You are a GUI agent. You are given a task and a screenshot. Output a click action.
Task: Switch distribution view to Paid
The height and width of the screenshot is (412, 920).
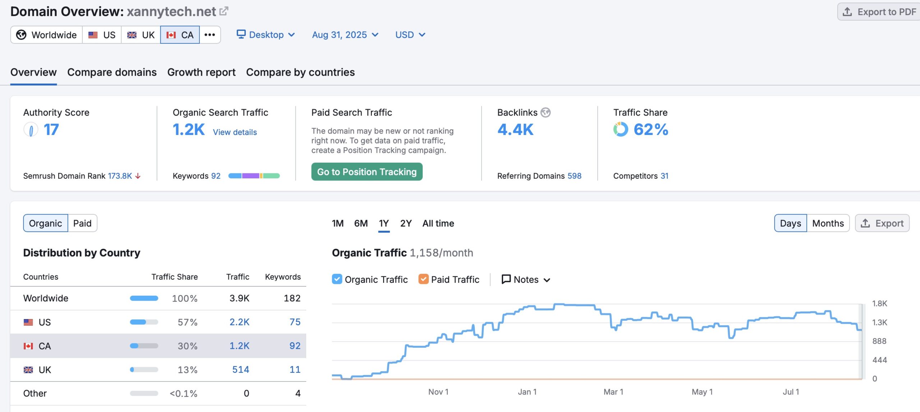pyautogui.click(x=82, y=223)
